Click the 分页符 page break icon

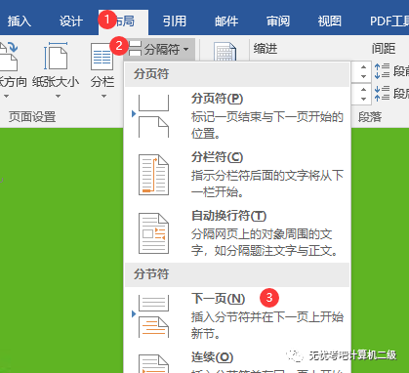tap(153, 116)
